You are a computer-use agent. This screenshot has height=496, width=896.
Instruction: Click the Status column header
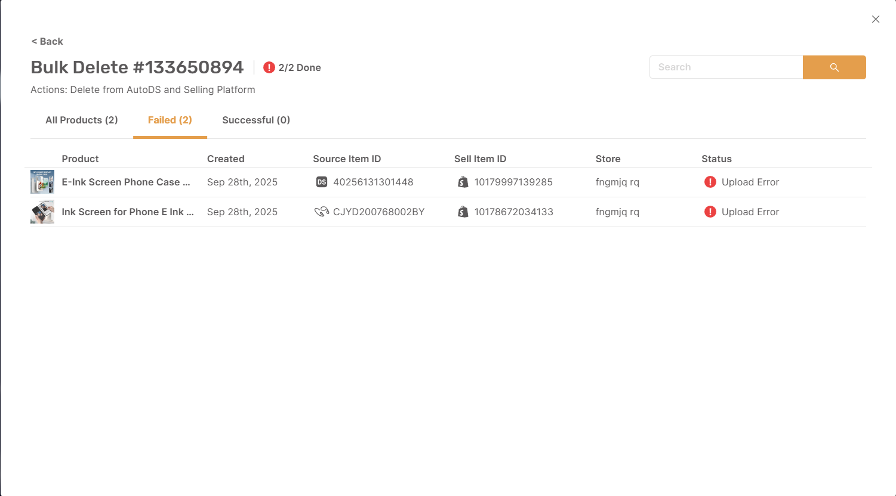pyautogui.click(x=716, y=159)
